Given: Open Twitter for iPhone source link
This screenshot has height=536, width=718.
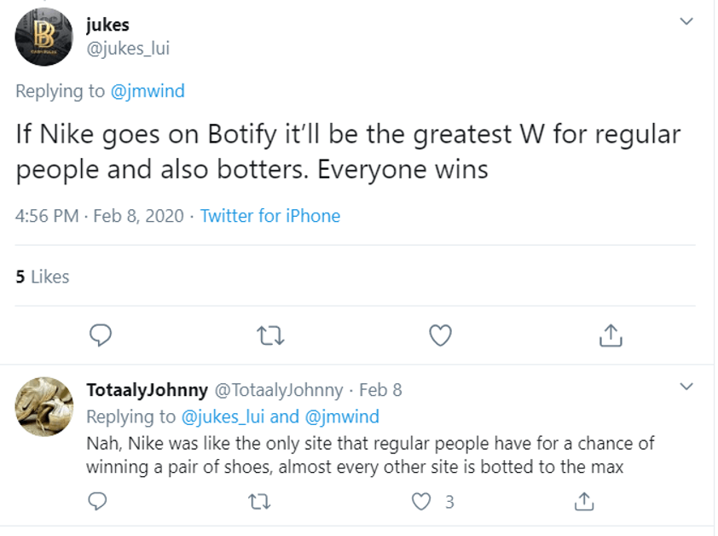Looking at the screenshot, I should (270, 216).
